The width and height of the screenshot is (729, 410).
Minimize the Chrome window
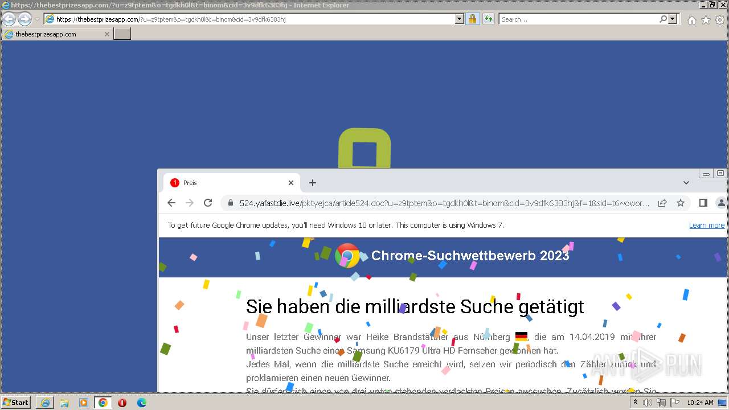pos(706,174)
